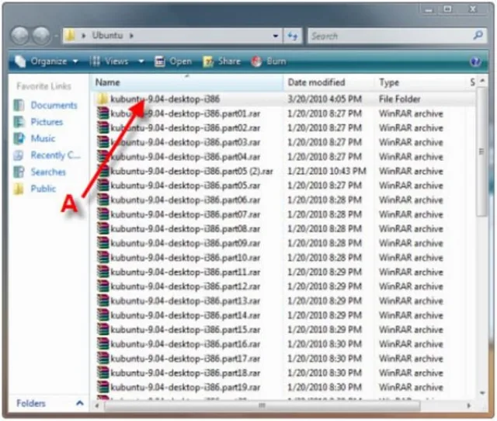Click the WinRAR icon of part18.rar
The image size is (497, 421).
pos(103,373)
